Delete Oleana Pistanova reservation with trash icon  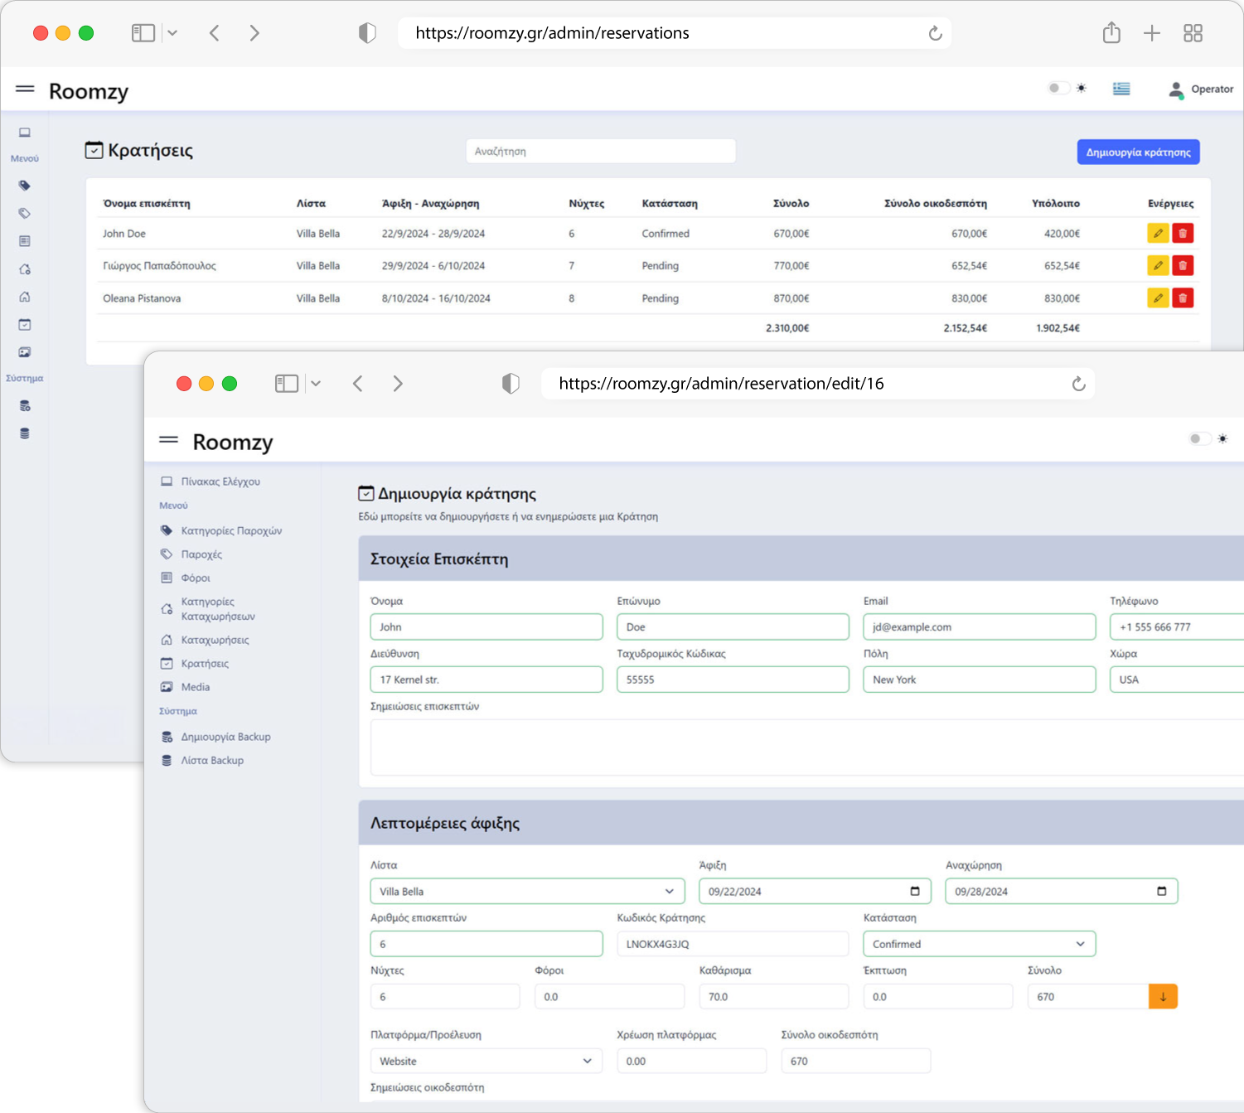(1183, 298)
